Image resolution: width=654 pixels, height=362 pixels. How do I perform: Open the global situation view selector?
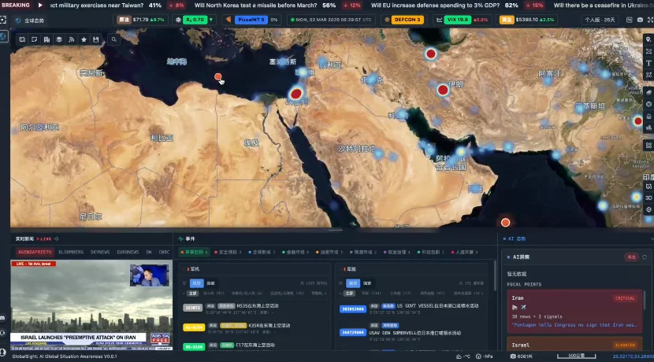(x=30, y=20)
